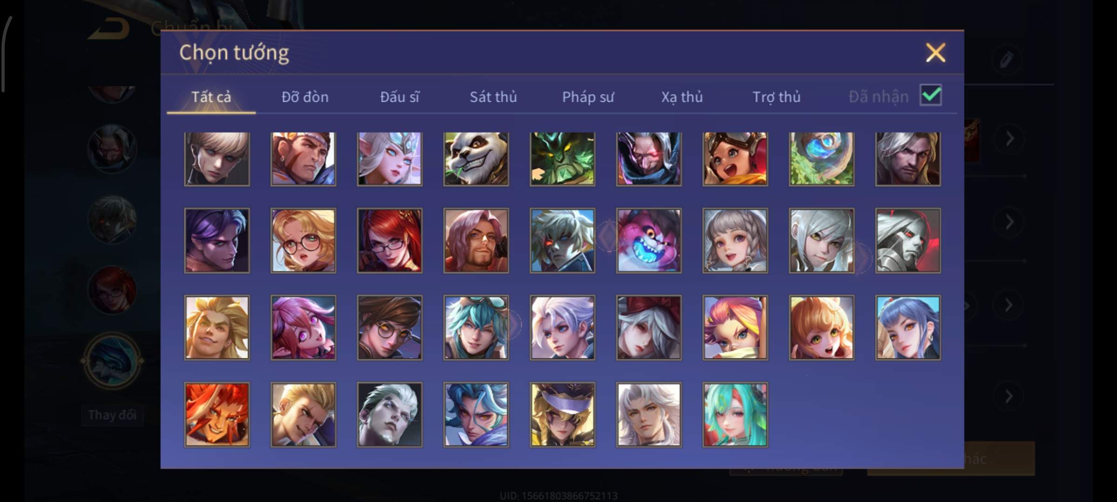View the Đấu sĩ tab
This screenshot has width=1117, height=502.
pos(399,97)
